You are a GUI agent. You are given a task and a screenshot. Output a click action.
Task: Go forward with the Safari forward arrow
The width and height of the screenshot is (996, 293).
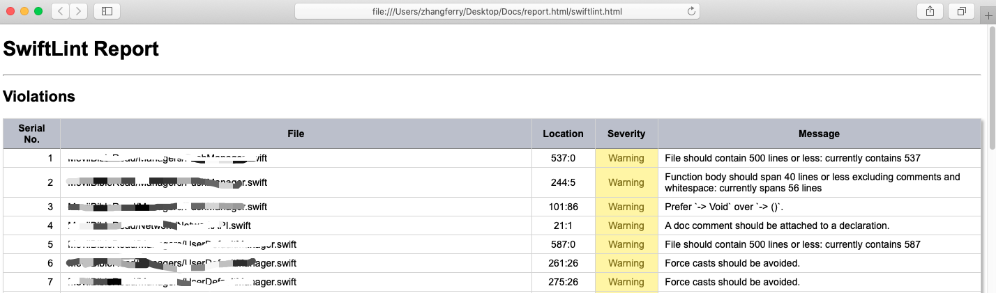pos(79,11)
